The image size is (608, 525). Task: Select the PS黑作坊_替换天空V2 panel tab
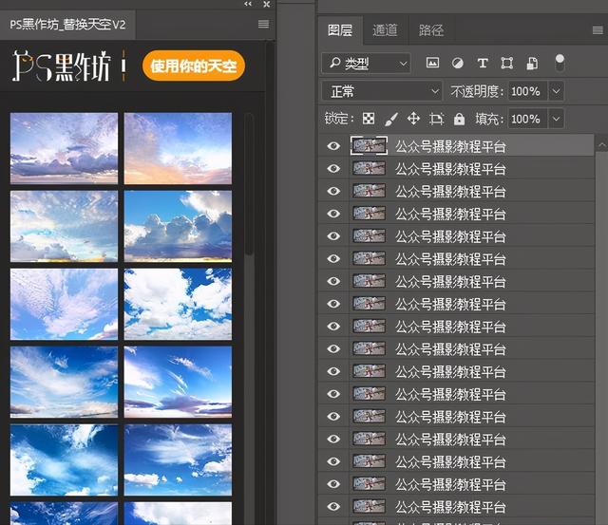pos(67,25)
